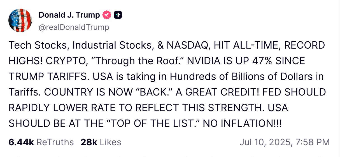Open the @realDonaldTrump handle link
This screenshot has width=340, height=157.
[x=74, y=27]
